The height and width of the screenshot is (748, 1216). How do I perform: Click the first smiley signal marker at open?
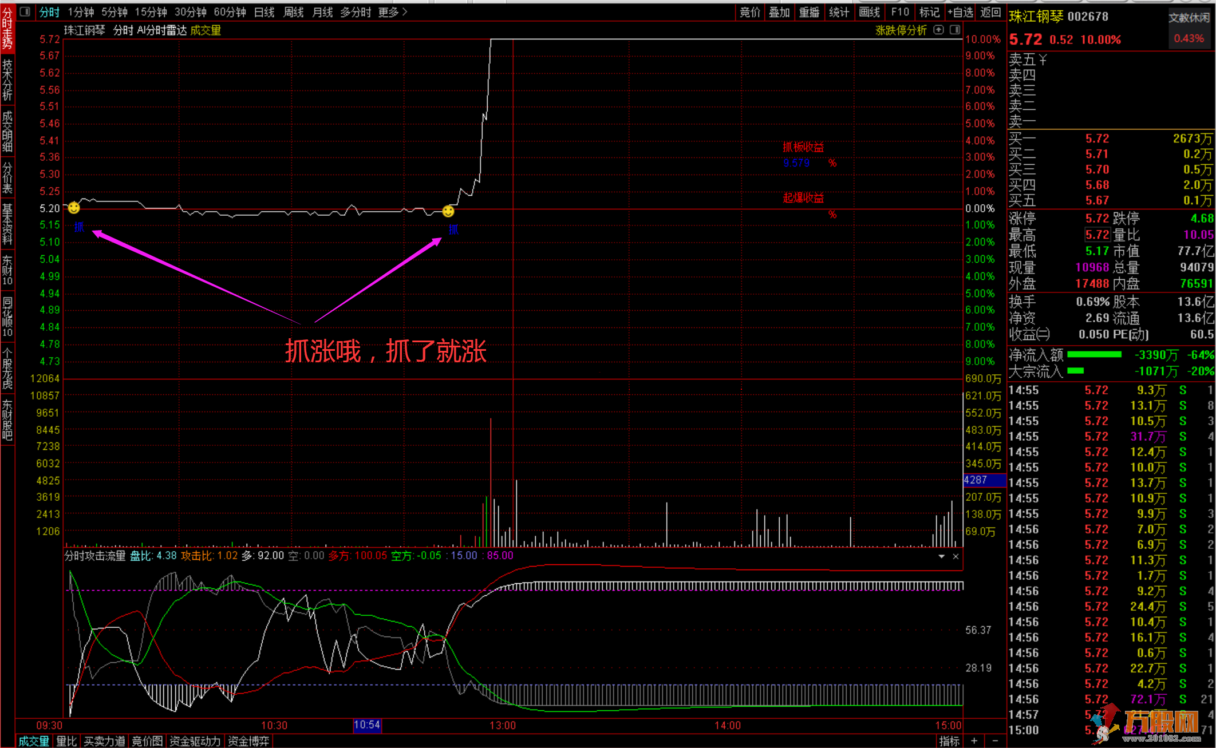point(74,208)
